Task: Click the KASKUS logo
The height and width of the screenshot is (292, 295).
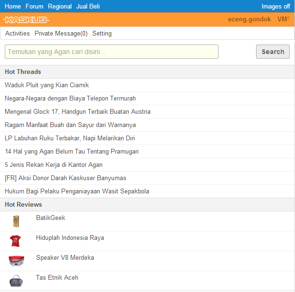Action: 26,19
